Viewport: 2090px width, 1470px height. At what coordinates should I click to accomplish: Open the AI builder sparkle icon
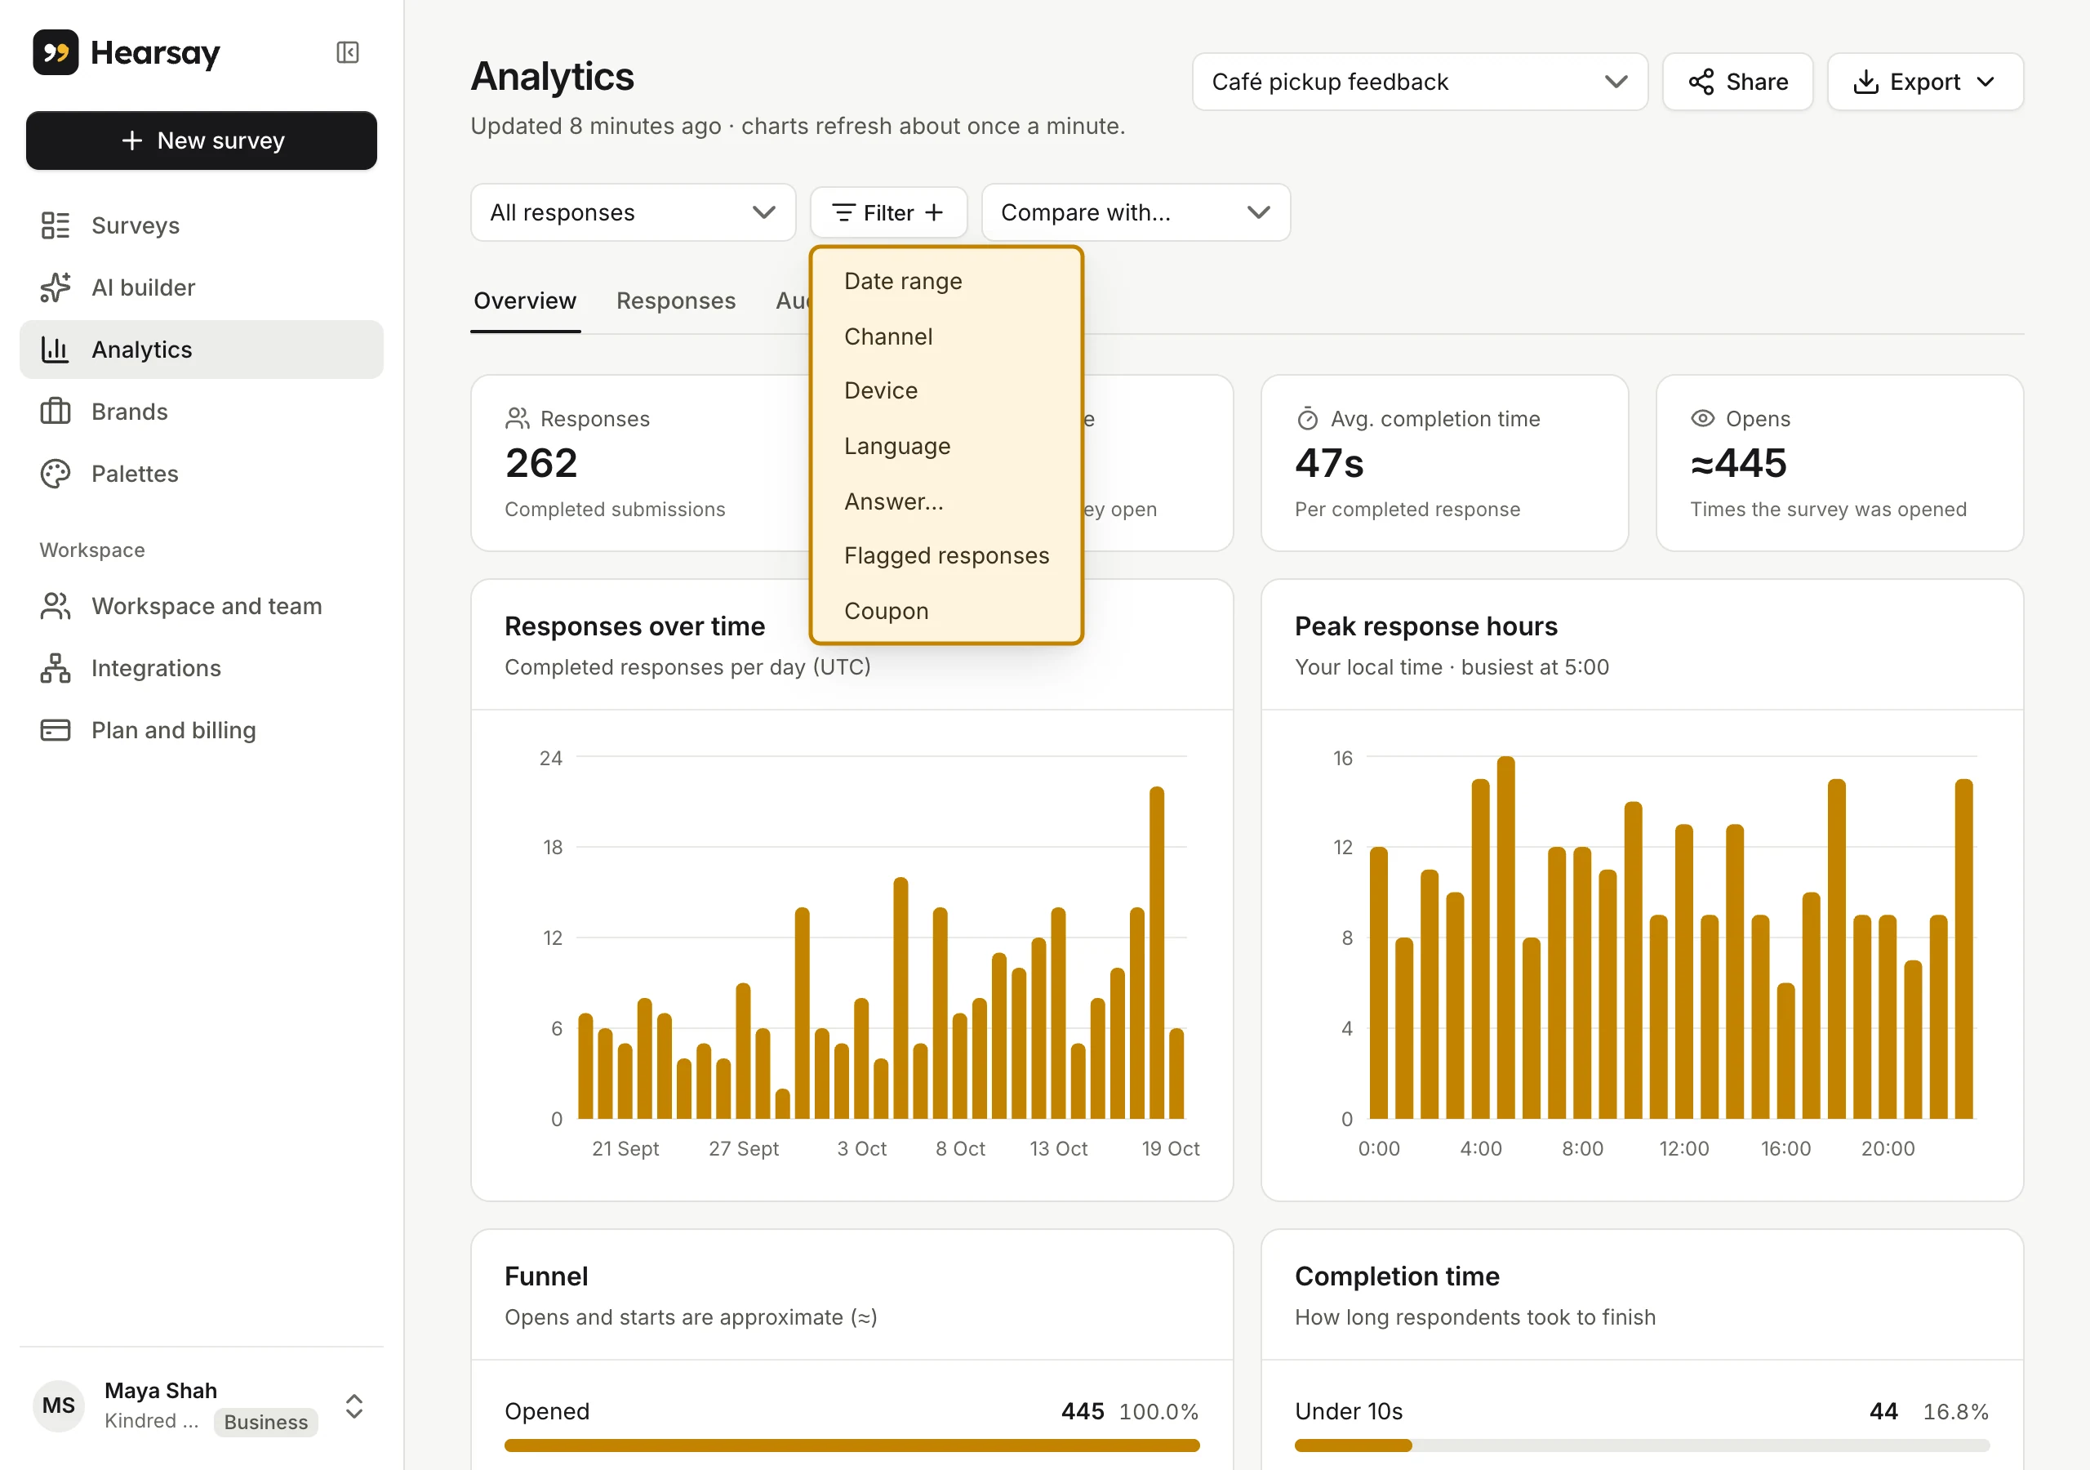(x=55, y=287)
